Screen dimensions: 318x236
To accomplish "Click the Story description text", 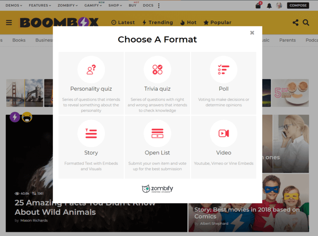I will click(91, 166).
